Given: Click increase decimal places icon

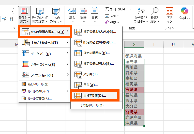Looking at the screenshot, I should click(4, 19).
